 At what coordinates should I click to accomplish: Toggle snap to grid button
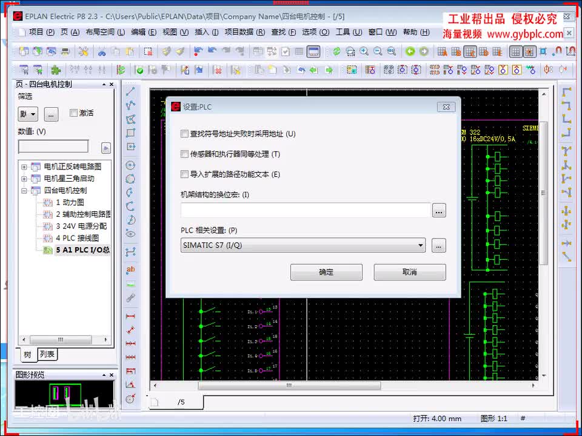coord(529,51)
